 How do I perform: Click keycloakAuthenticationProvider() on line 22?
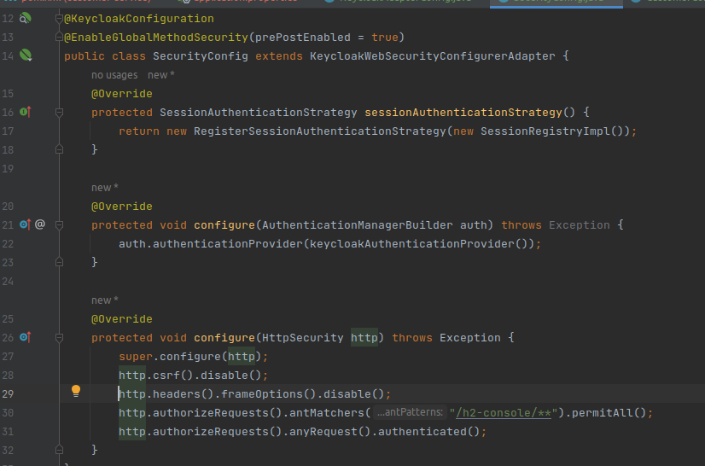tap(419, 244)
